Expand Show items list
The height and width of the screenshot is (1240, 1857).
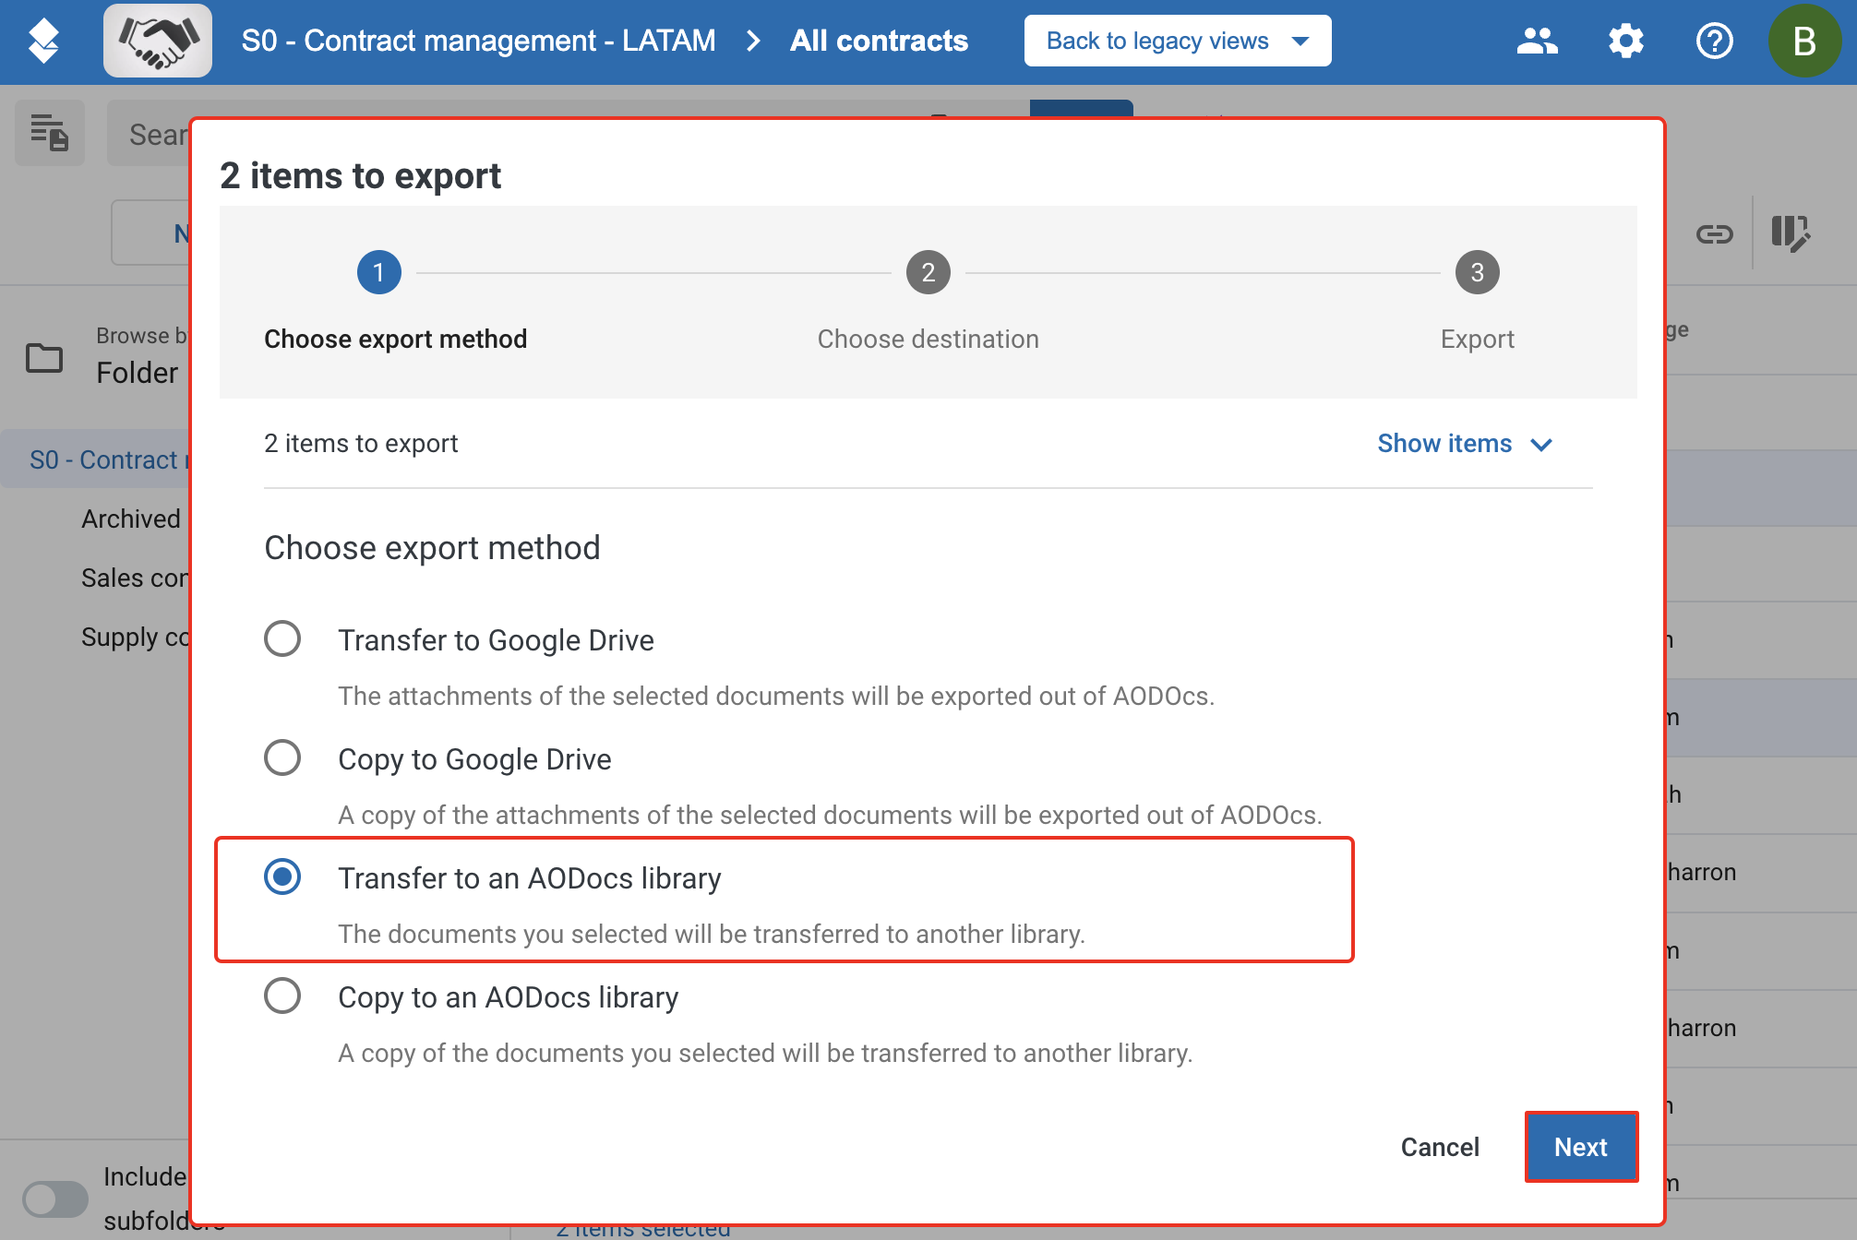coord(1465,444)
